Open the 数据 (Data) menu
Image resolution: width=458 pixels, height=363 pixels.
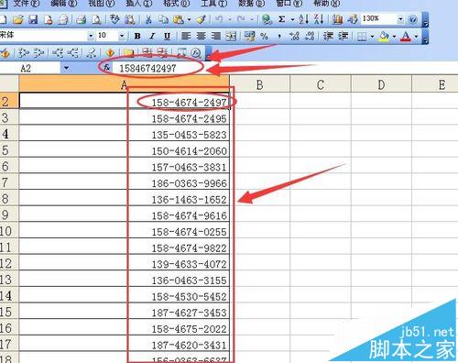252,3
